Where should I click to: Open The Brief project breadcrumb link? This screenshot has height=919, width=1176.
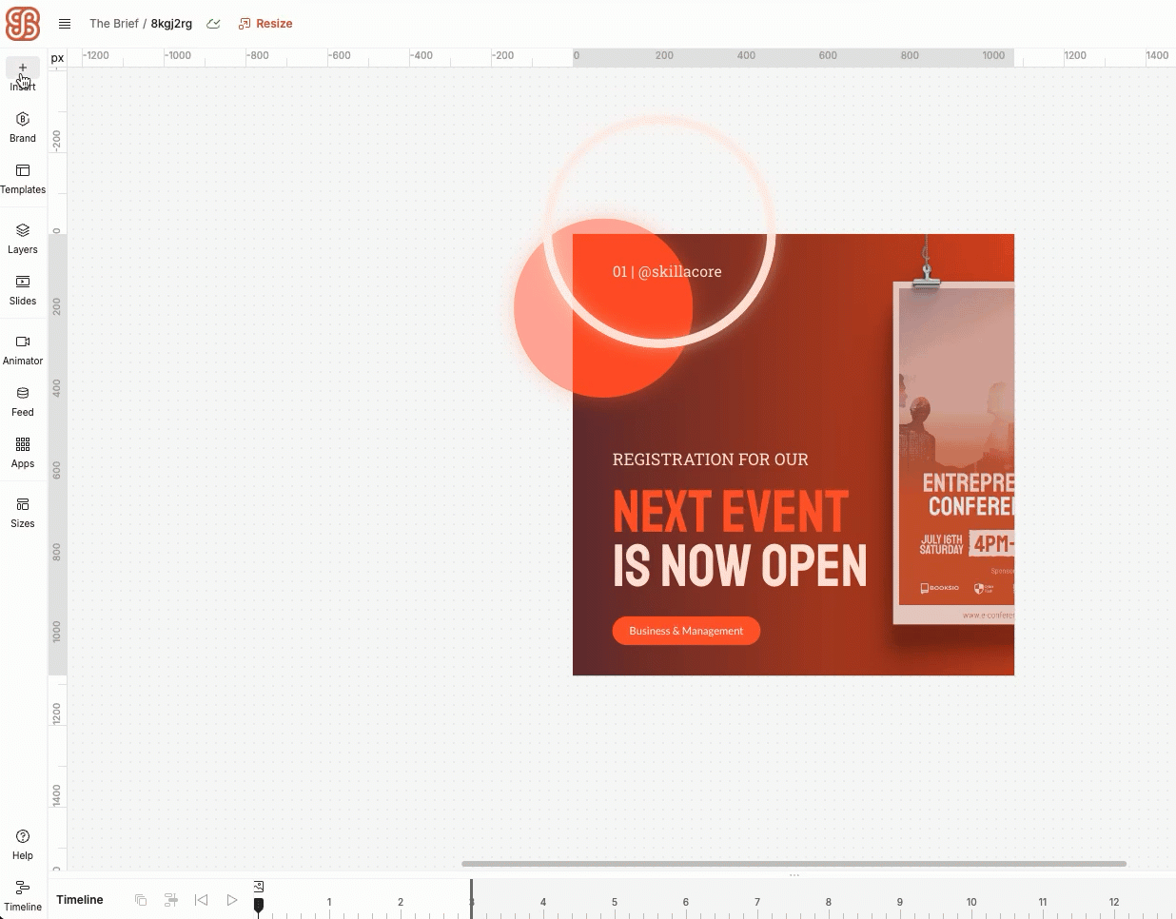pyautogui.click(x=113, y=24)
